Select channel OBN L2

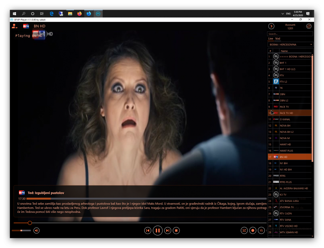(x=289, y=100)
